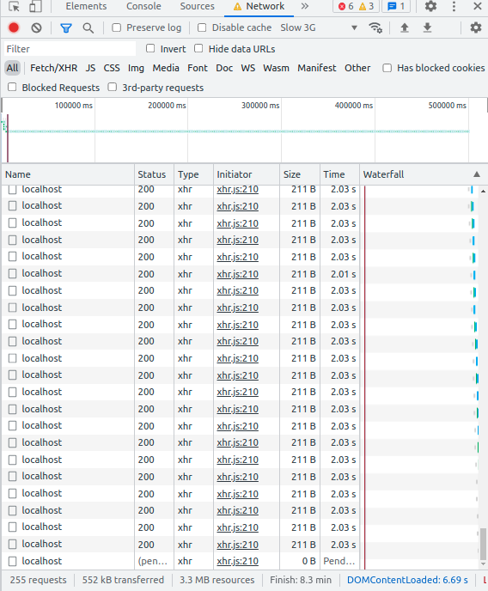
Task: Clear the network log
Action: point(37,27)
